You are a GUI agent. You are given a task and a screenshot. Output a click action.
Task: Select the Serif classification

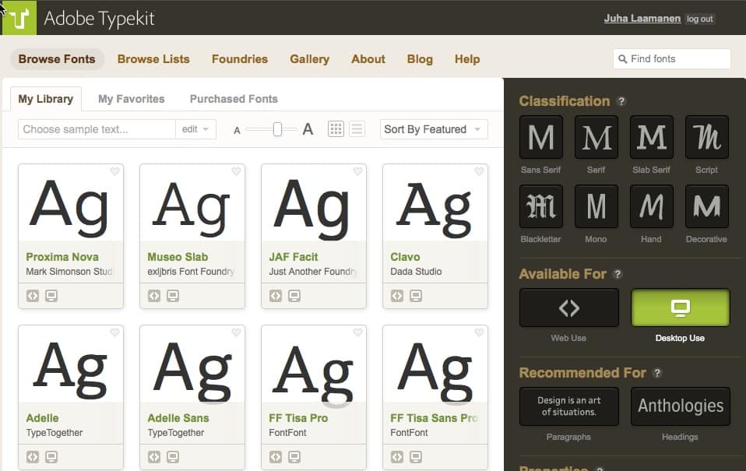coord(596,137)
